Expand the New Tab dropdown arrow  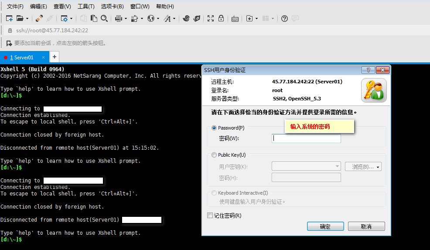257,19
